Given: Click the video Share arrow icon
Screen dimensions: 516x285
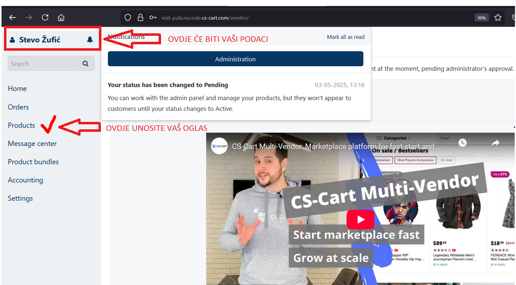Looking at the screenshot, I should [x=495, y=143].
